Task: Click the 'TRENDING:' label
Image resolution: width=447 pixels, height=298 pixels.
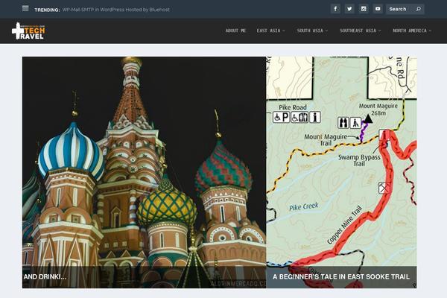Action: click(x=47, y=10)
